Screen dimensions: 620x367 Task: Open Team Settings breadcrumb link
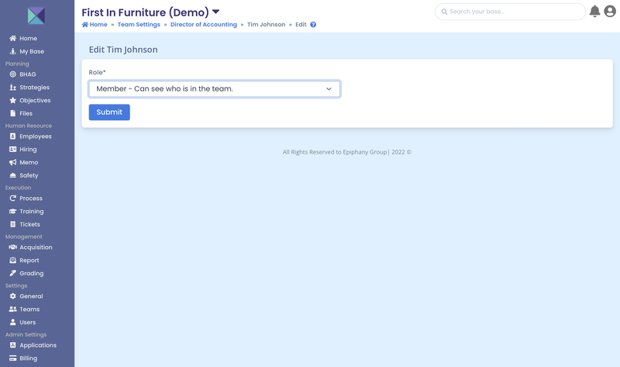point(139,25)
